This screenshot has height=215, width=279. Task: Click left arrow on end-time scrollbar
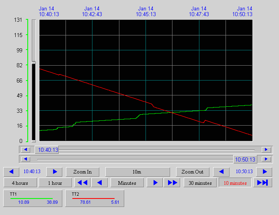(x=26, y=159)
